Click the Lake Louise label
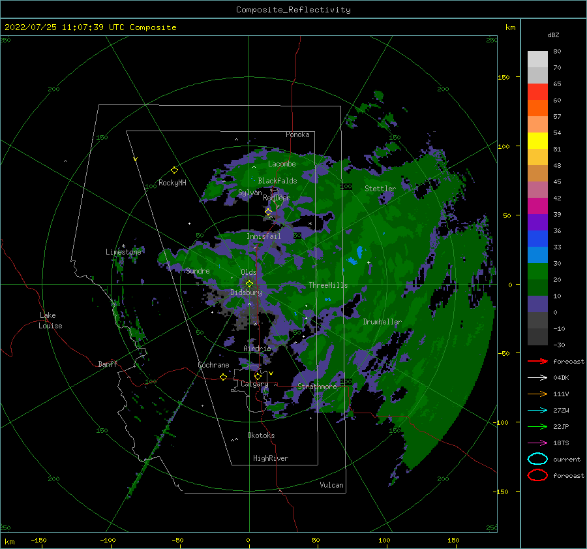The image size is (587, 549). coord(51,321)
